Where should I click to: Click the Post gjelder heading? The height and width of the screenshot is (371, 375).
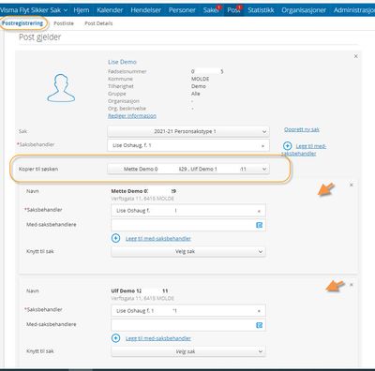[x=40, y=37]
